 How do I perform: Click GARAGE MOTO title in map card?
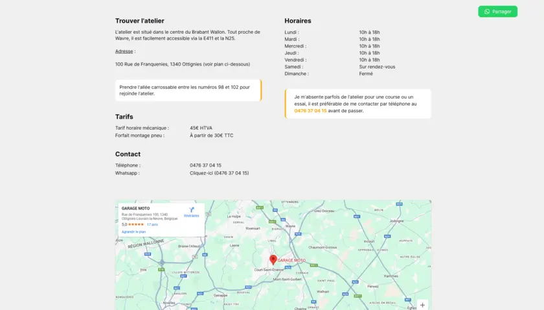coord(135,209)
